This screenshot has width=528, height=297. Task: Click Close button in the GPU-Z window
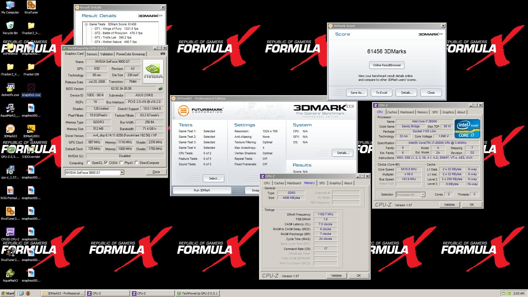[x=156, y=172]
